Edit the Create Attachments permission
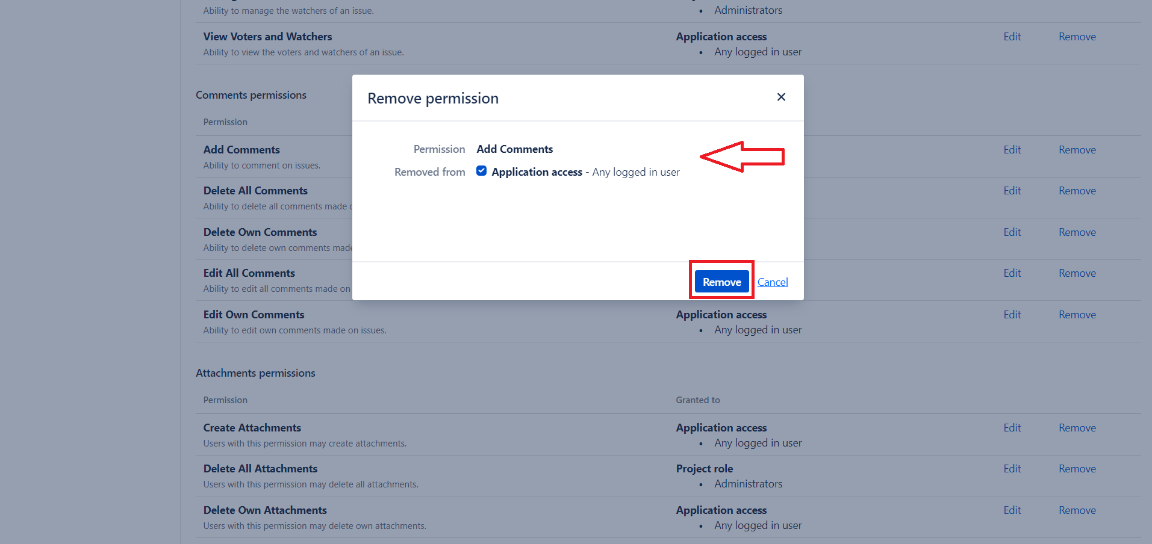This screenshot has height=544, width=1152. (1012, 428)
